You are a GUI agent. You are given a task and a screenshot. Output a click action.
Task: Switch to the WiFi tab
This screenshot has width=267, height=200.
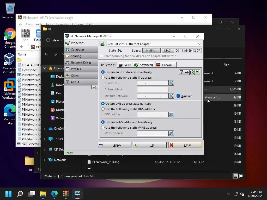[x=125, y=65]
